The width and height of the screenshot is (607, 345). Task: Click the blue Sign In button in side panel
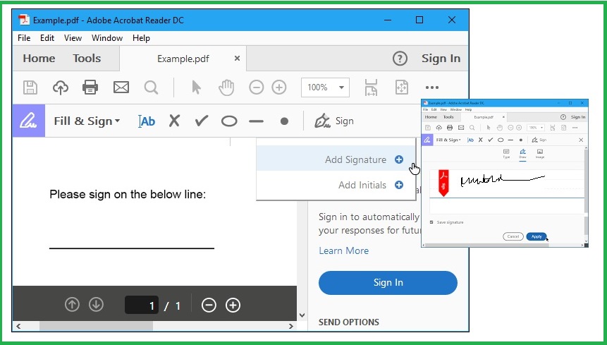click(388, 283)
